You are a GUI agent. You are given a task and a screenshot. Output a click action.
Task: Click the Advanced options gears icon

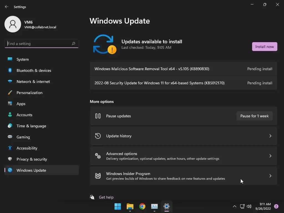coord(98,156)
